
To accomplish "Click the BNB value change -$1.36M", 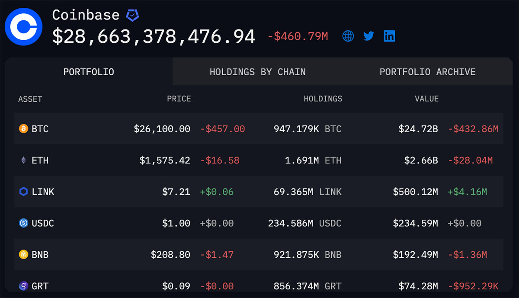I will coord(468,255).
